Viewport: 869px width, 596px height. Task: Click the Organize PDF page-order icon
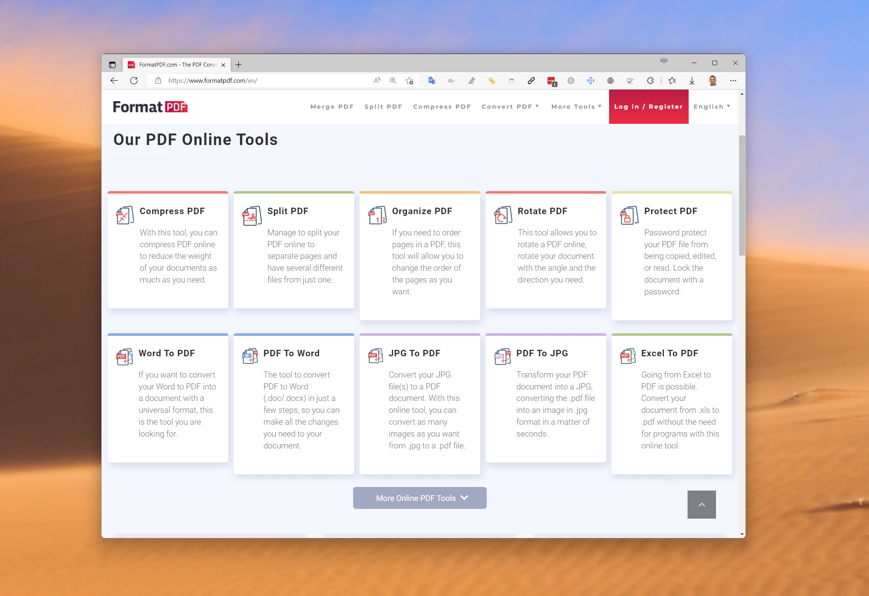pos(377,215)
